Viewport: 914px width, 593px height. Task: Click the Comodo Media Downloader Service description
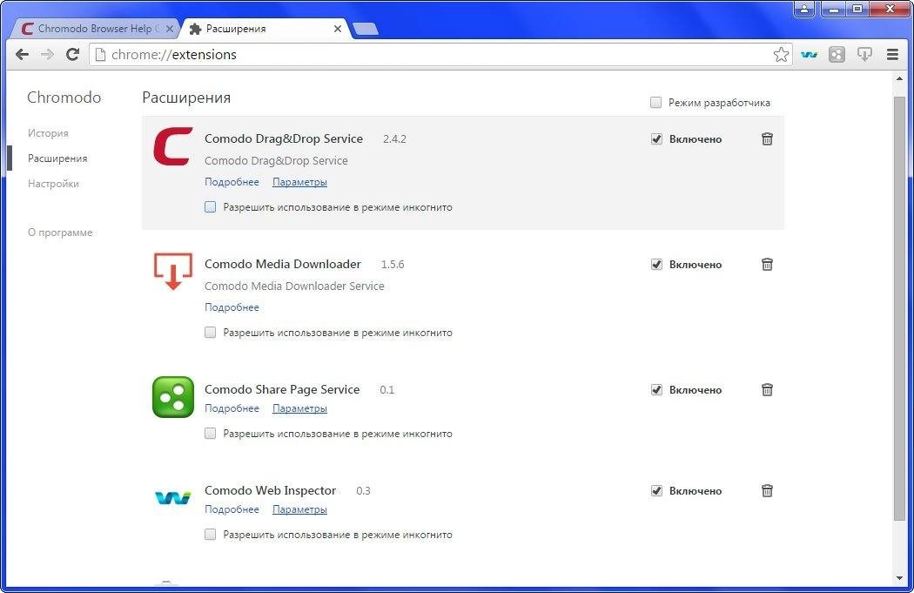click(x=294, y=286)
